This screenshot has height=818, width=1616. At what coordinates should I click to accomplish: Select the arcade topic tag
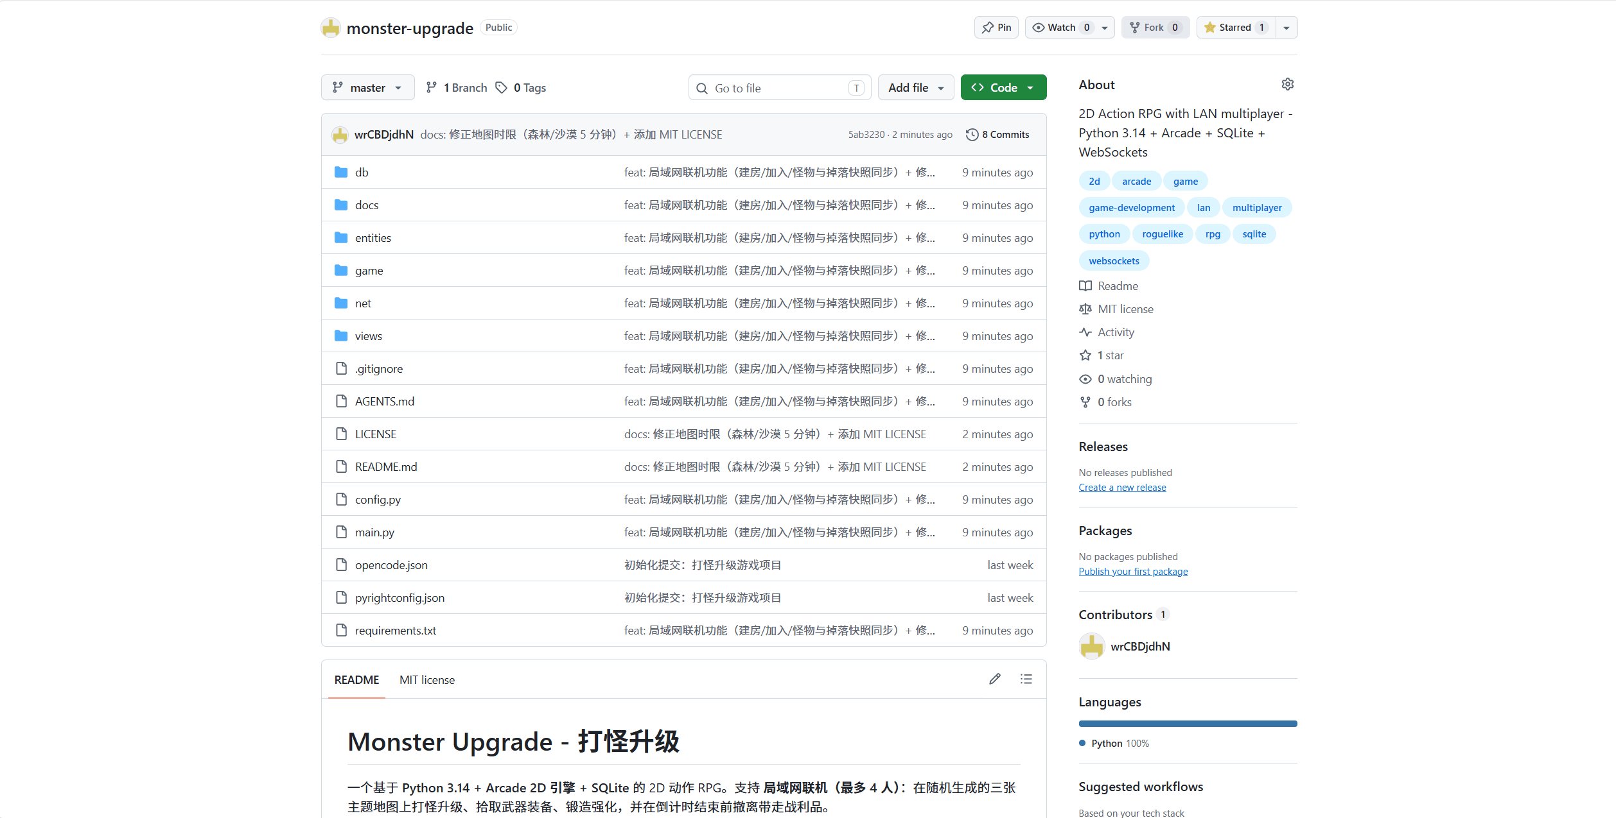[1136, 182]
